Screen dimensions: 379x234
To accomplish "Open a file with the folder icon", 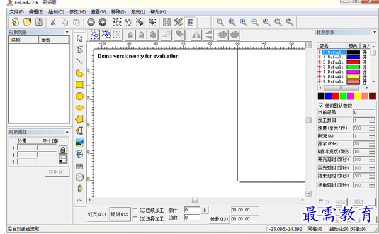I will 27,22.
